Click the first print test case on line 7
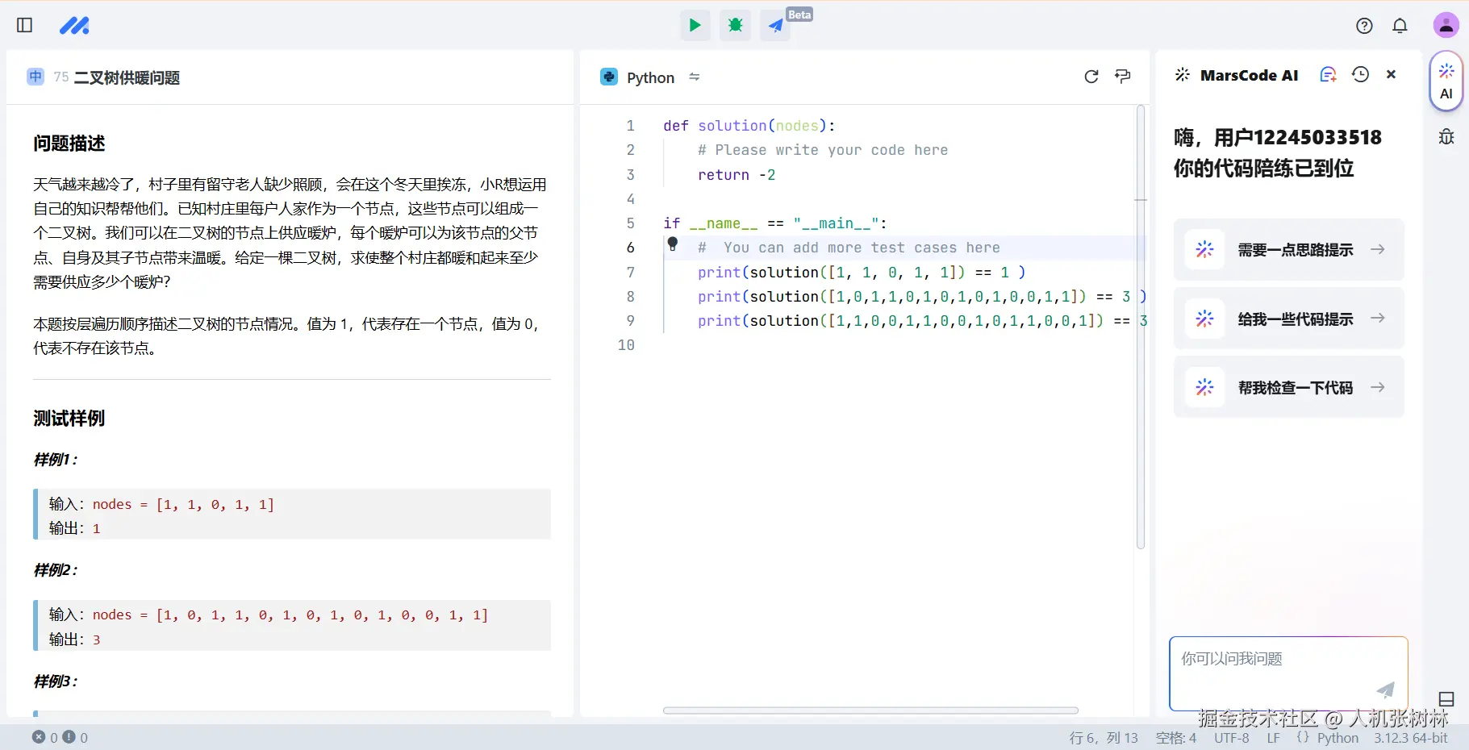The height and width of the screenshot is (750, 1469). tap(862, 273)
